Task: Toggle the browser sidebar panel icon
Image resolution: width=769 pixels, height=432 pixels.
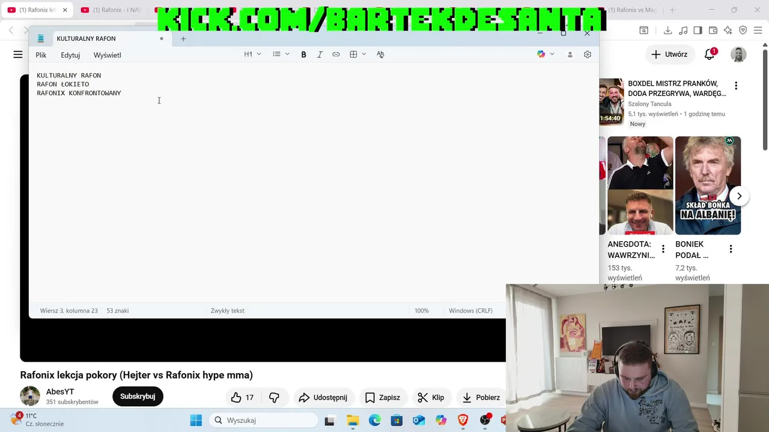Action: click(698, 31)
